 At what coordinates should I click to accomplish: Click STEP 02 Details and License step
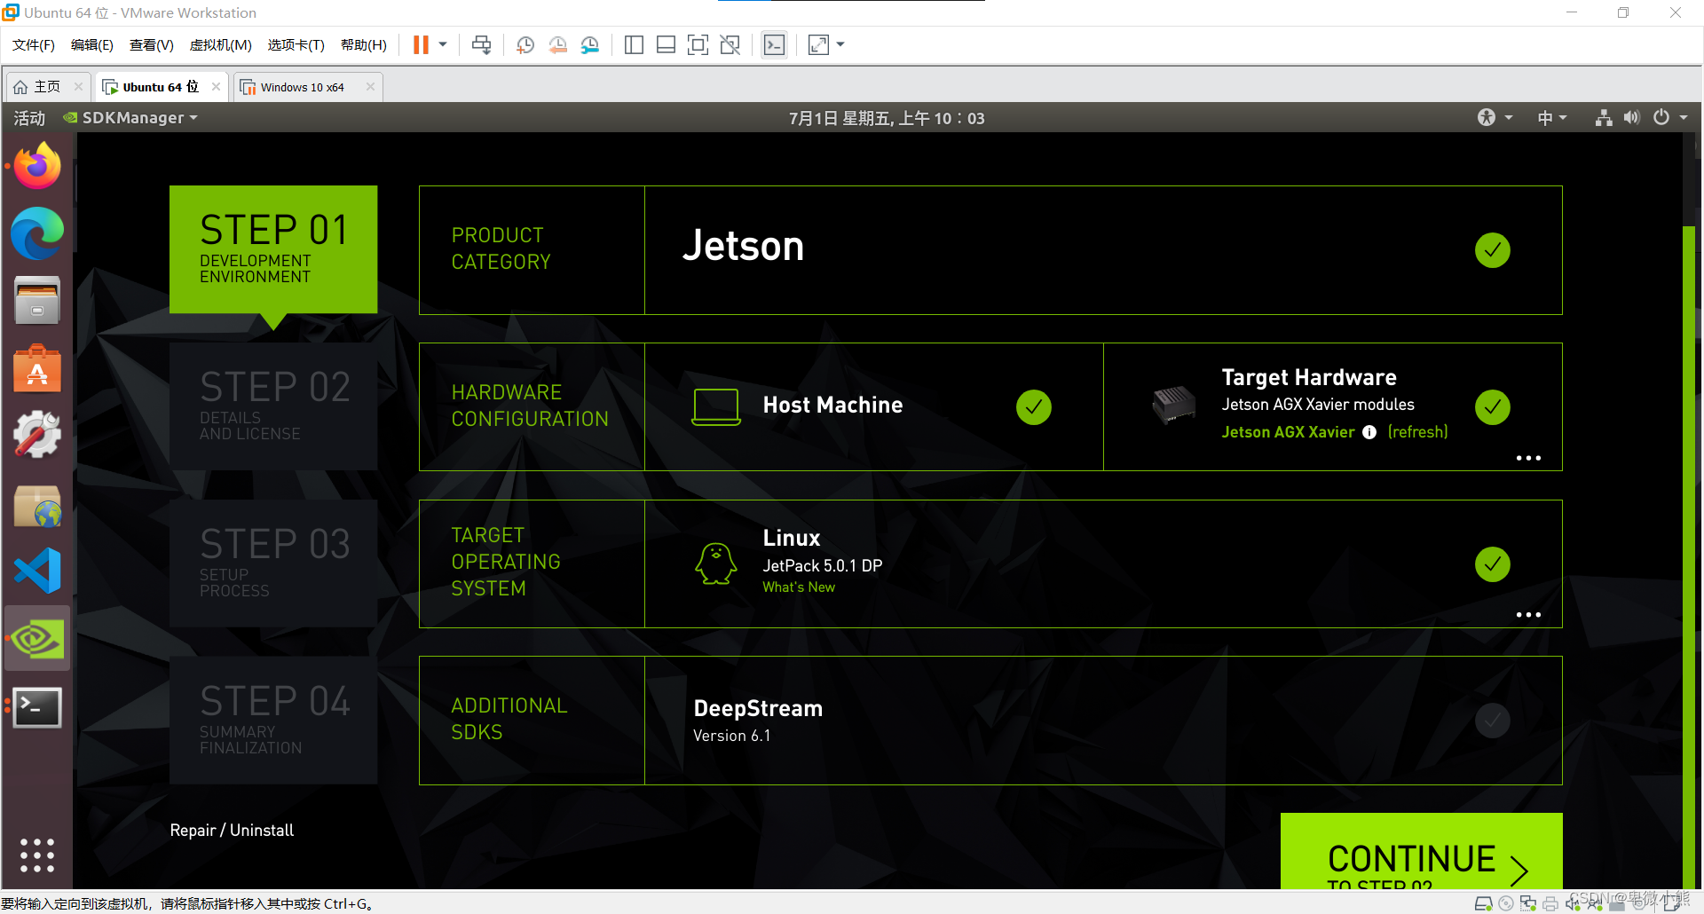click(x=273, y=406)
